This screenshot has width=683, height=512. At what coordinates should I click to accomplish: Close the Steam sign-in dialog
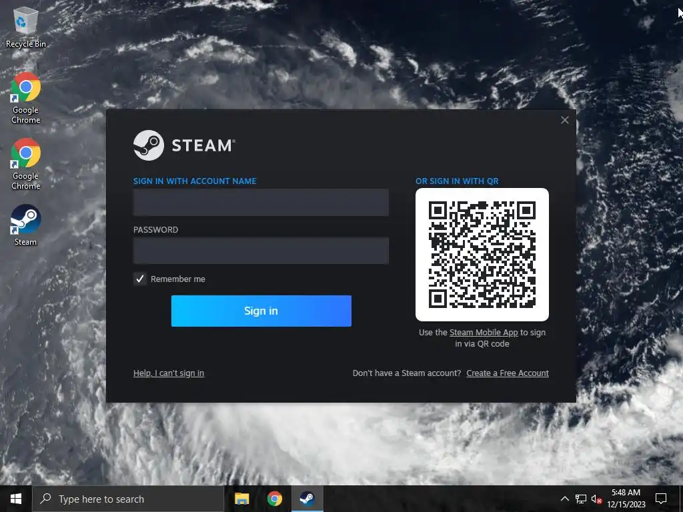tap(564, 120)
